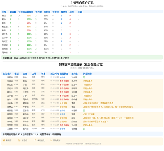Click the title 主管到店客户汇总

pos(82,3)
